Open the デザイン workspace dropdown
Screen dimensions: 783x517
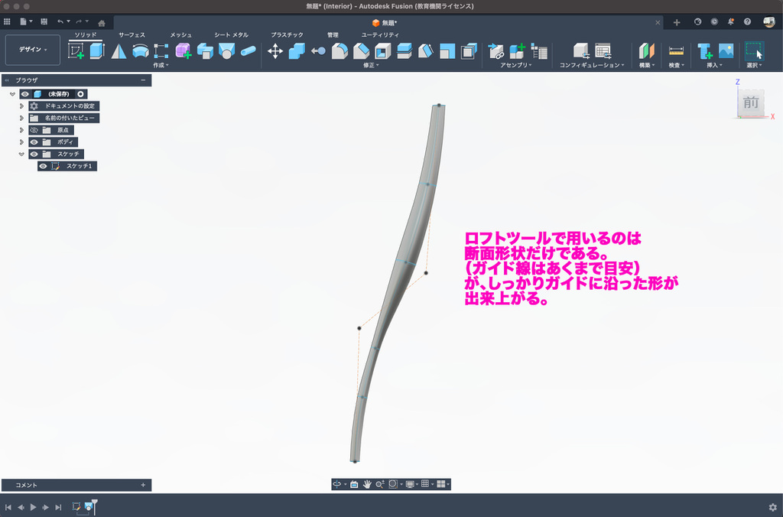[x=33, y=50]
